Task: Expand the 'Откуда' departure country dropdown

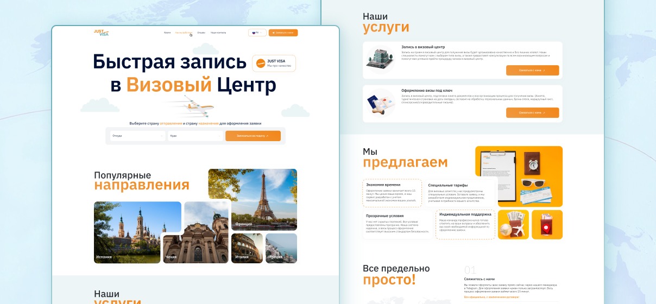Action: [137, 136]
